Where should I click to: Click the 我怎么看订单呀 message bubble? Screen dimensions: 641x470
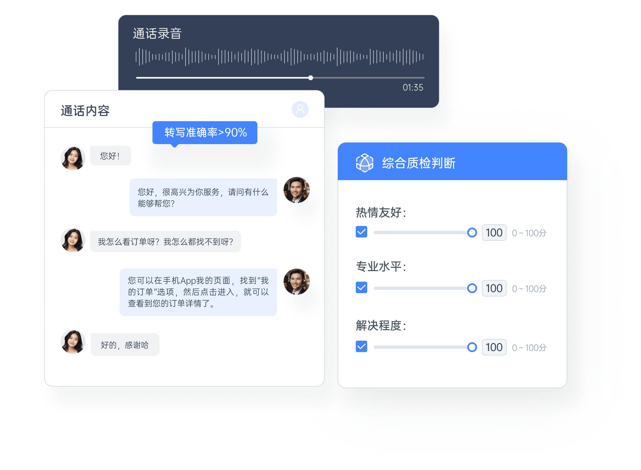[166, 242]
